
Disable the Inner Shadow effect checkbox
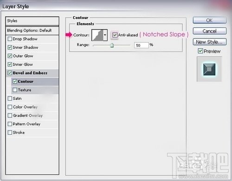10,47
